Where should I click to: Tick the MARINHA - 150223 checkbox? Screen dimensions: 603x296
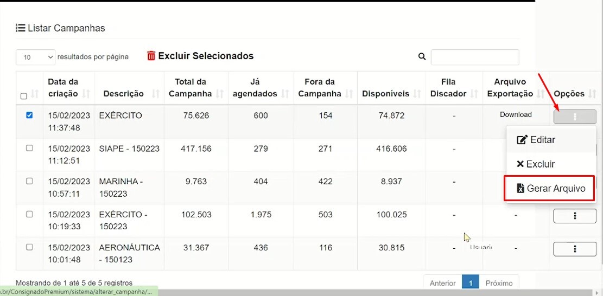[x=29, y=181]
